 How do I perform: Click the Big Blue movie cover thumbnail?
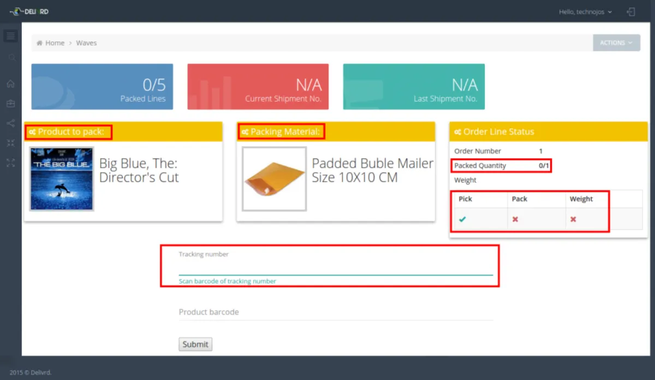click(x=62, y=179)
